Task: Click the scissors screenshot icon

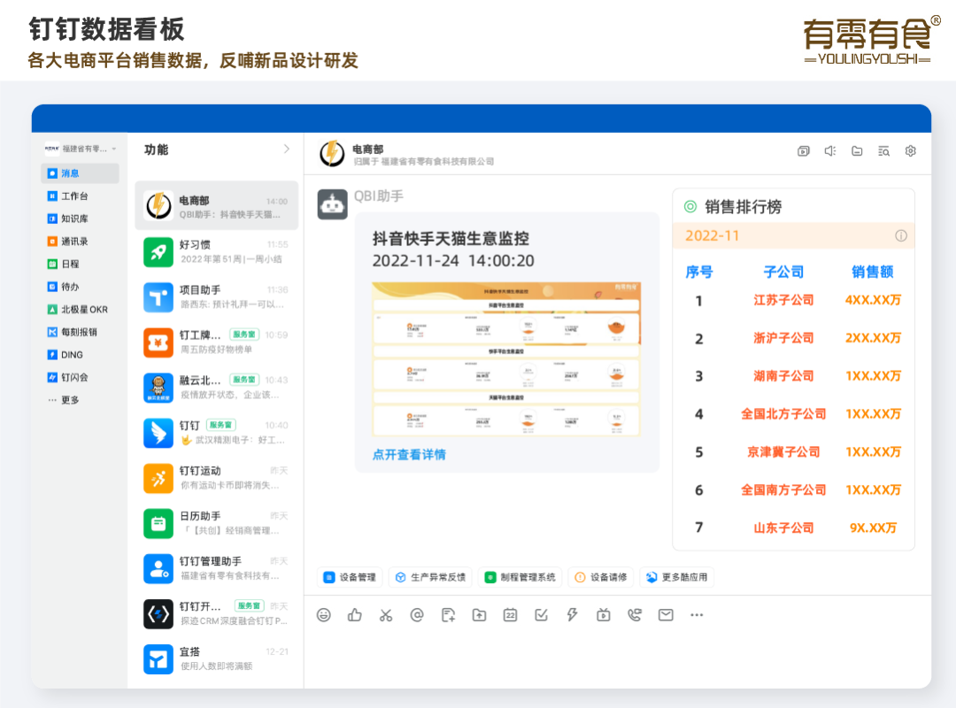Action: [x=386, y=615]
